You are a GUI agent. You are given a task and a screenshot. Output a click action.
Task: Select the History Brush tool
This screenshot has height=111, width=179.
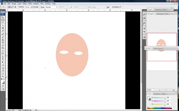[3, 43]
